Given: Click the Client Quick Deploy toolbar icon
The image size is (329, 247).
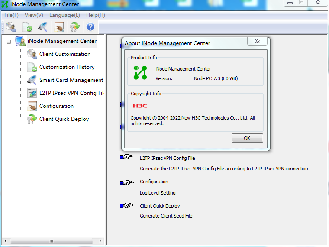Looking at the screenshot, I should (74, 27).
